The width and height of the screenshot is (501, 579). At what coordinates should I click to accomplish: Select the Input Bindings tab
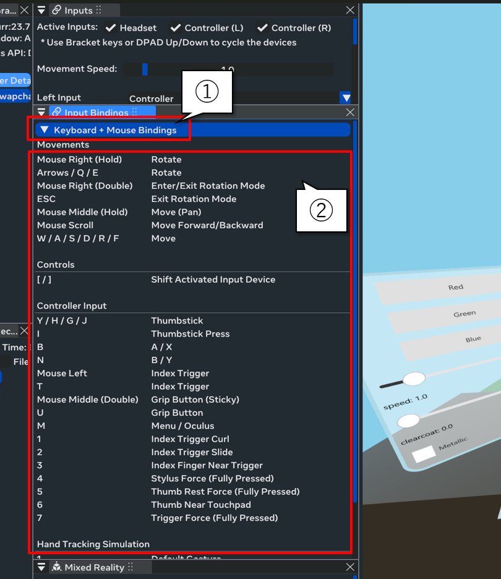(x=96, y=113)
